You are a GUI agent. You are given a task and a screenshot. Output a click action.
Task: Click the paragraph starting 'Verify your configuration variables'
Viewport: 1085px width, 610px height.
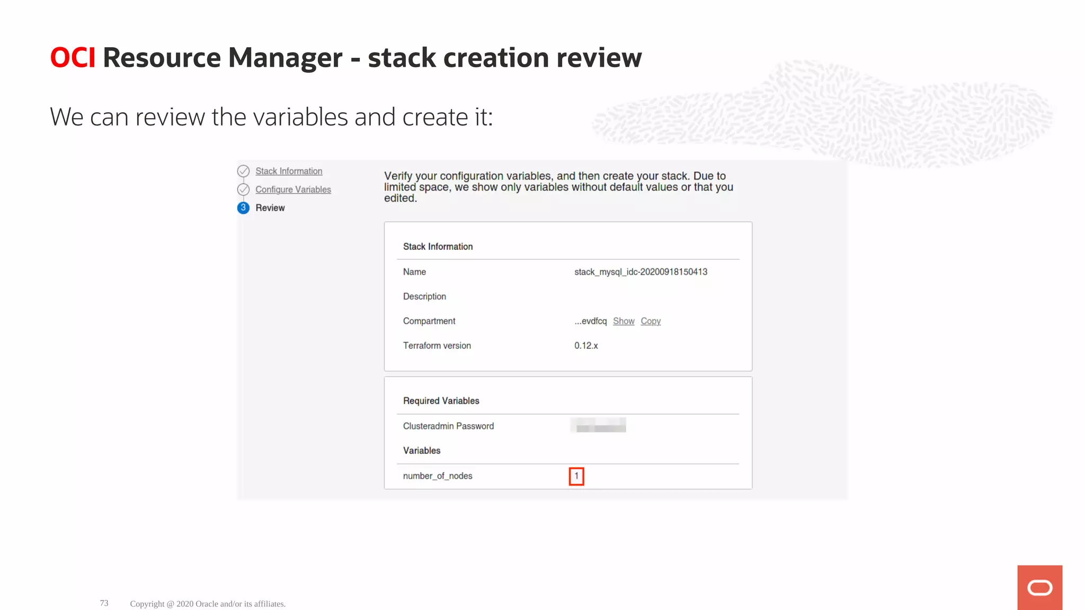pyautogui.click(x=558, y=187)
